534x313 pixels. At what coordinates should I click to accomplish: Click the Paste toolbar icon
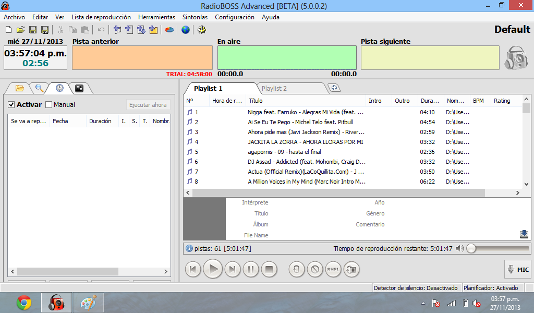tap(85, 30)
